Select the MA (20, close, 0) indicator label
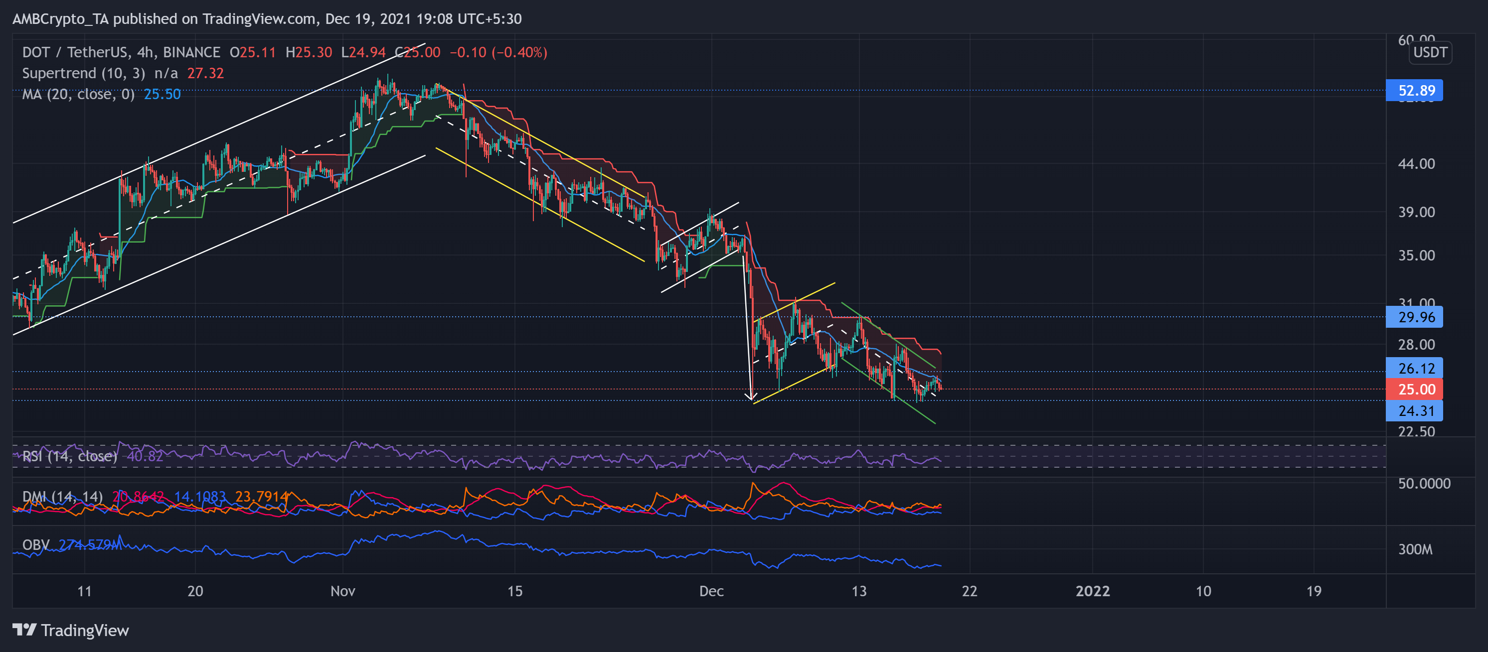The height and width of the screenshot is (652, 1488). tap(78, 94)
